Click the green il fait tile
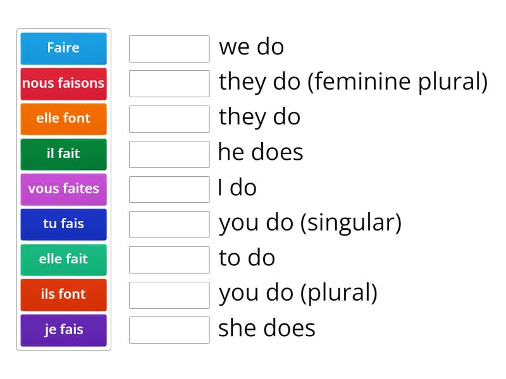This screenshot has width=506, height=379. tap(63, 153)
